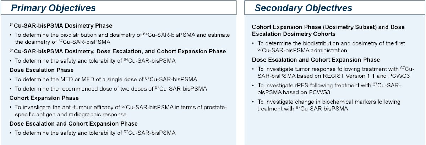The image size is (426, 145).
Task: Select the Cohort Expansion Phase (Dosimetry Subset) heading
Action: click(328, 30)
